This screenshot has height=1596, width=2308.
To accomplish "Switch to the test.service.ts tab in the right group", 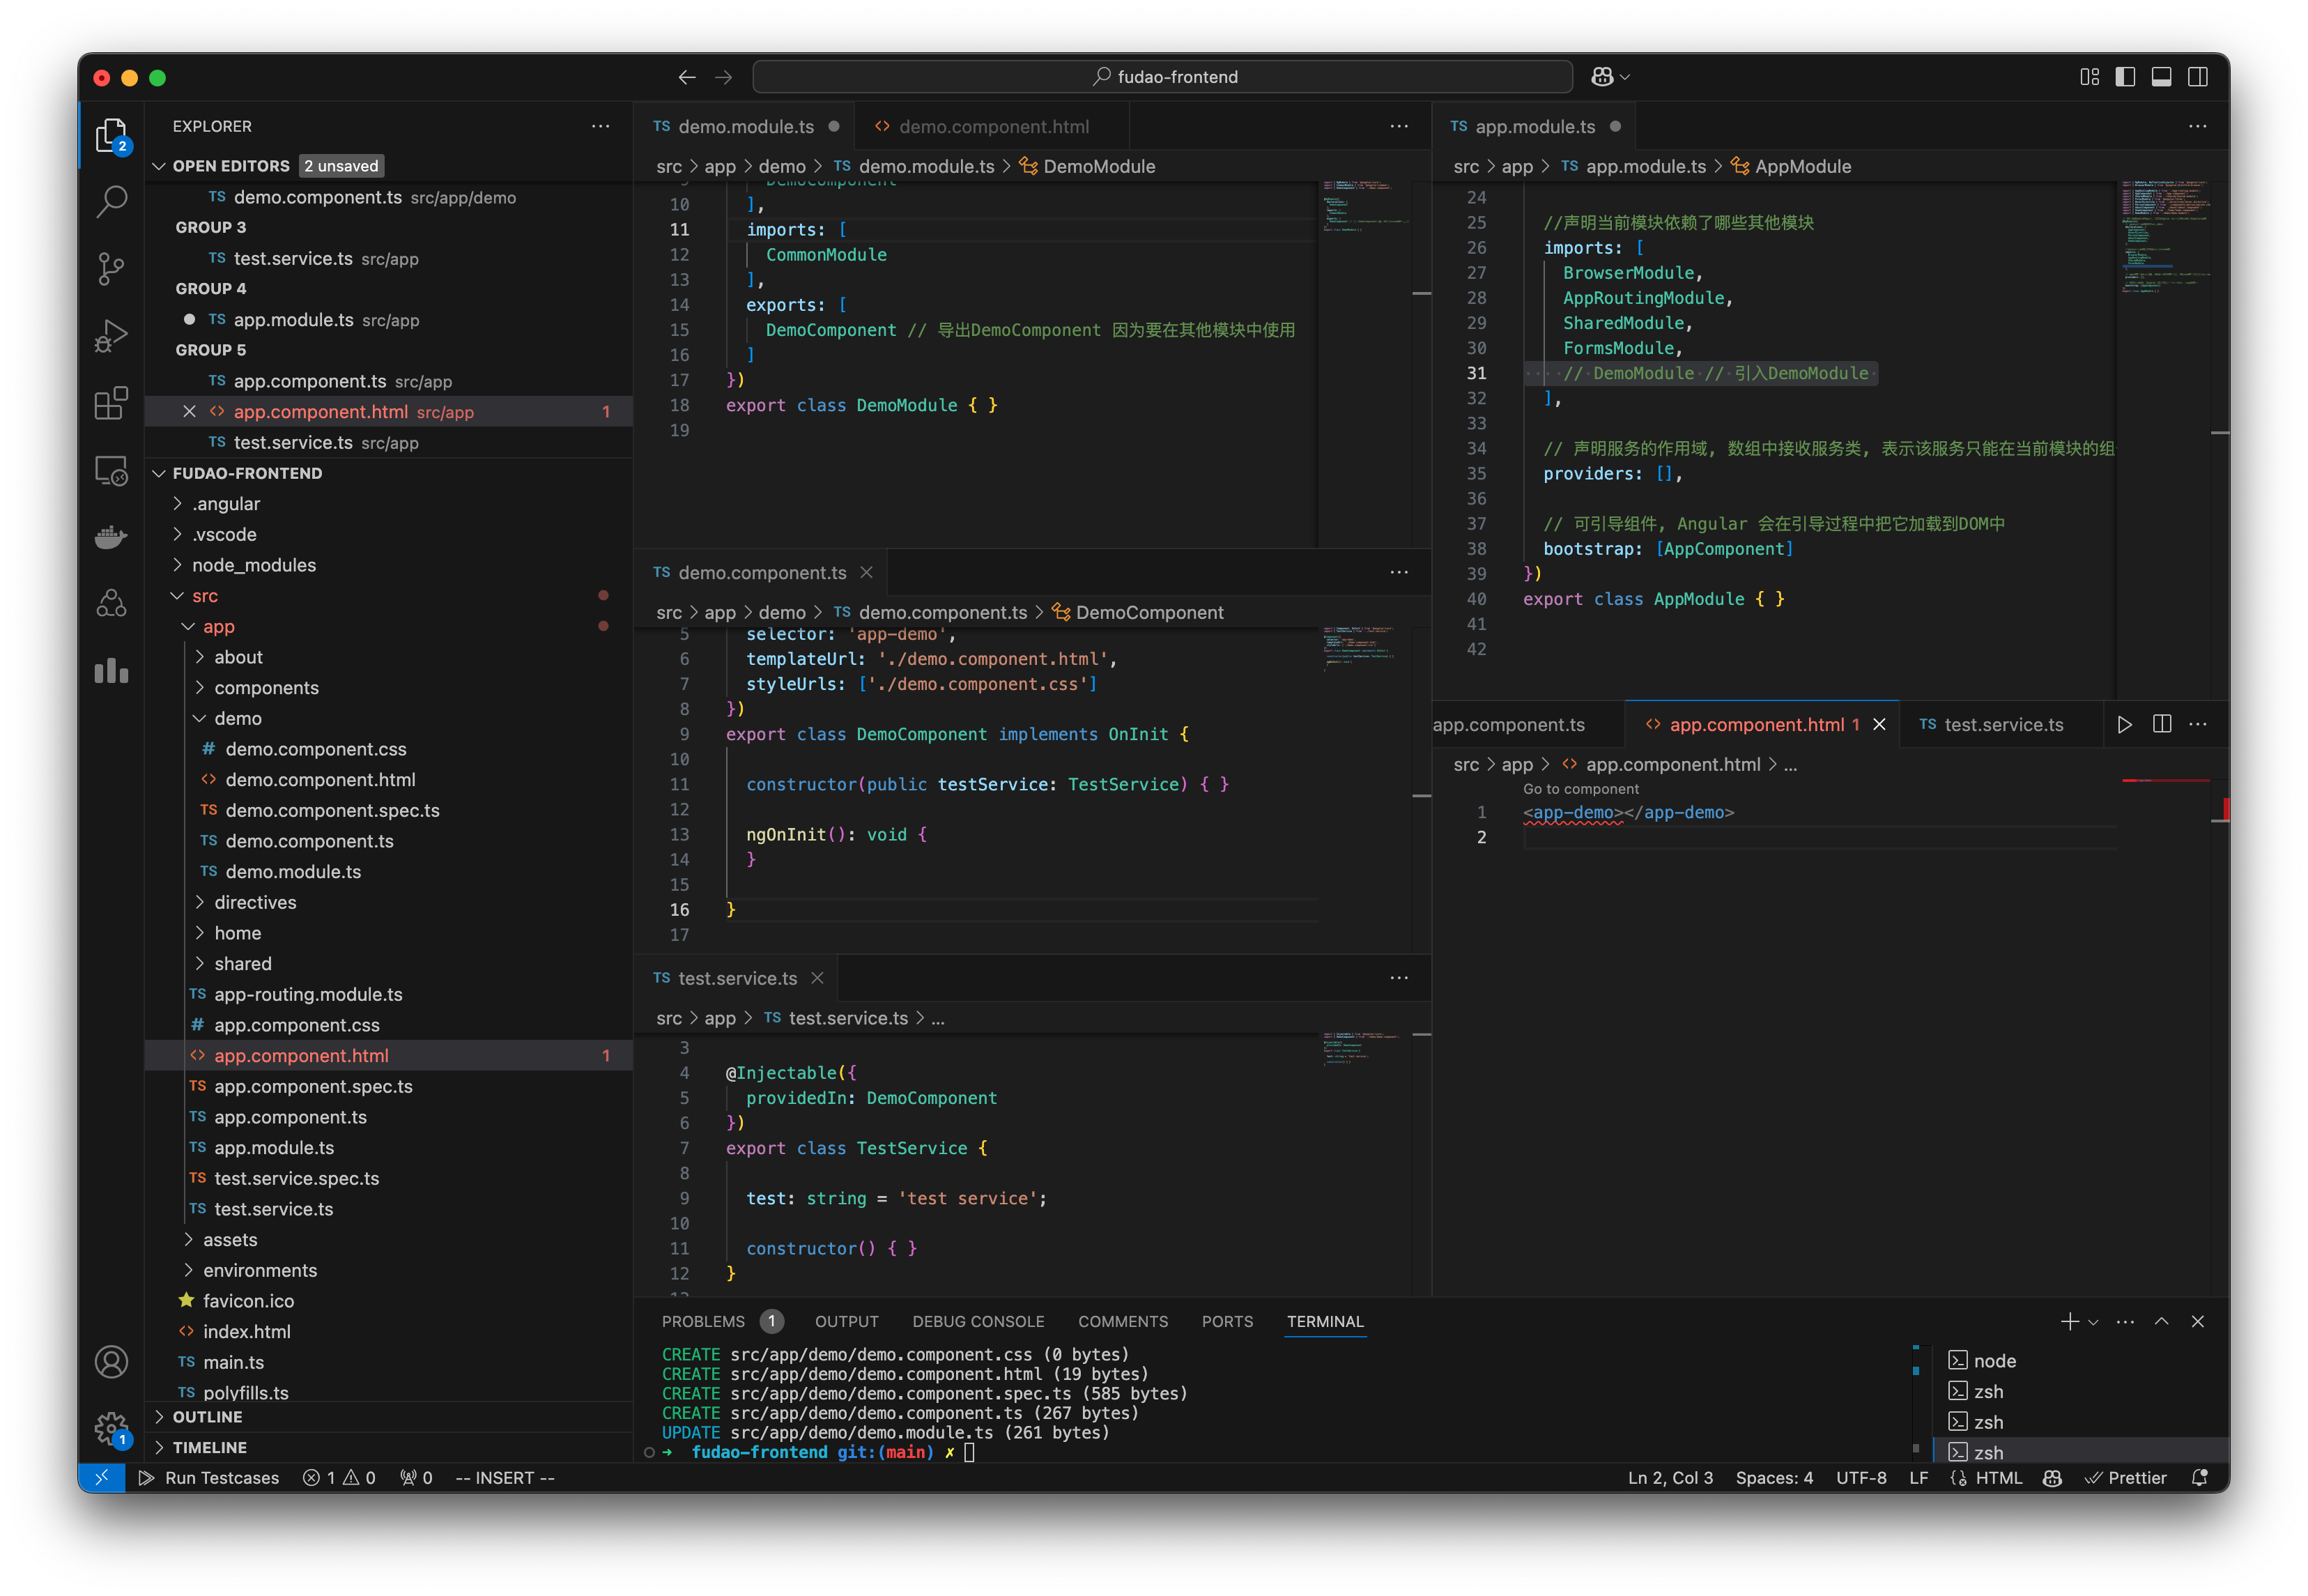I will pyautogui.click(x=2001, y=724).
